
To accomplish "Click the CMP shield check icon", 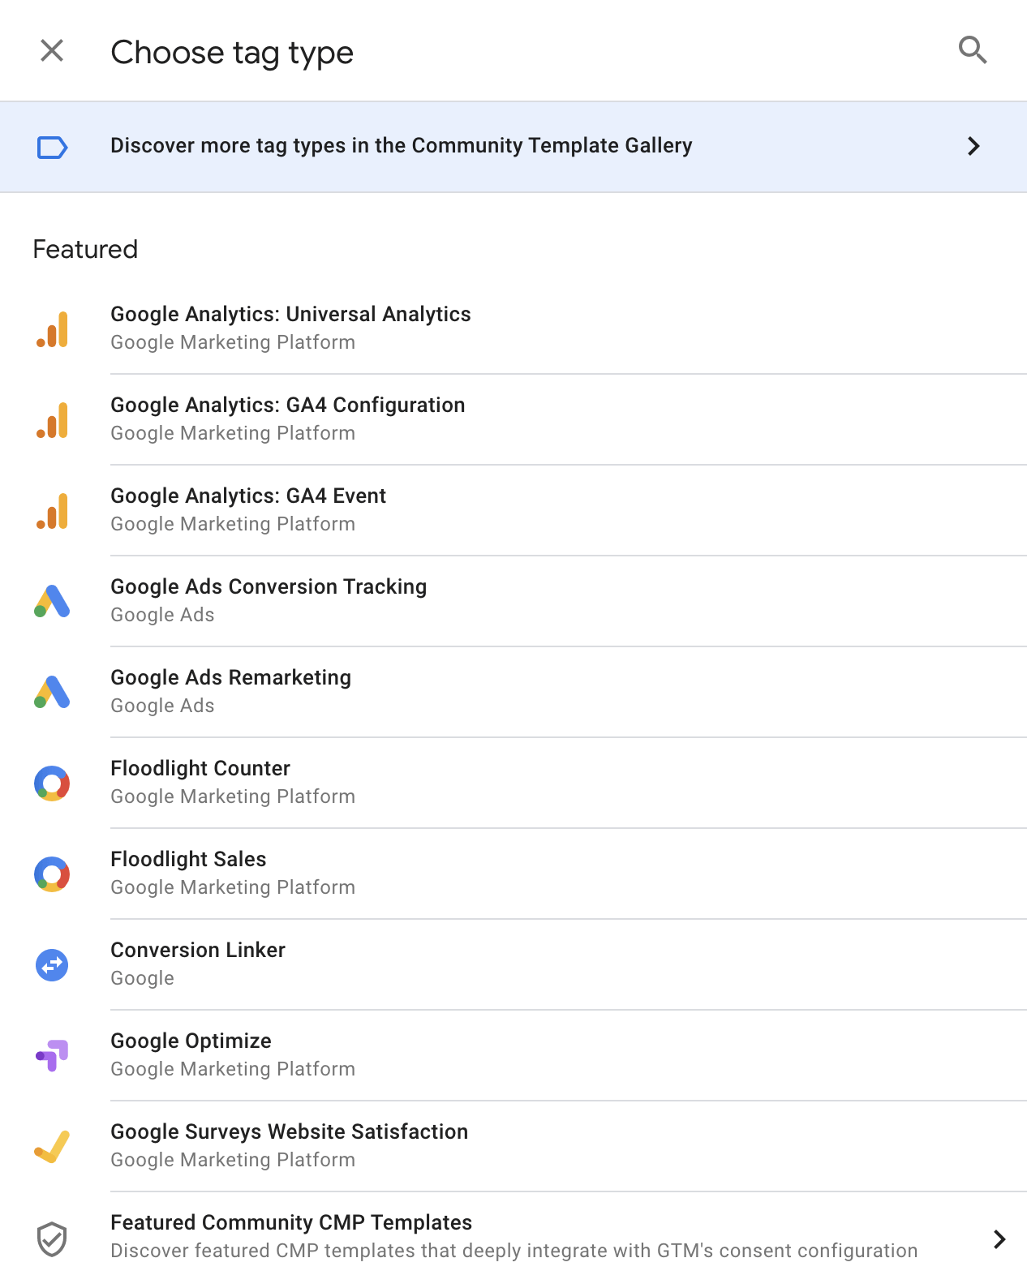I will pyautogui.click(x=52, y=1239).
